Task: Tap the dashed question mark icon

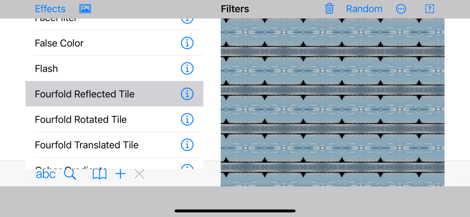Action: point(430,9)
